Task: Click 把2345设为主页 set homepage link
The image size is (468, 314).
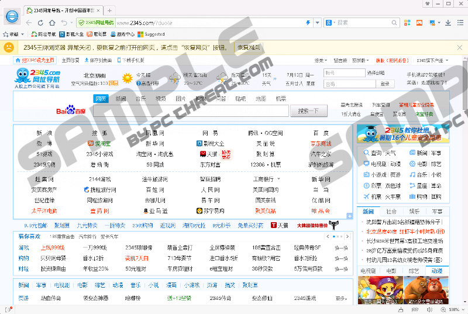Action: 35,60
